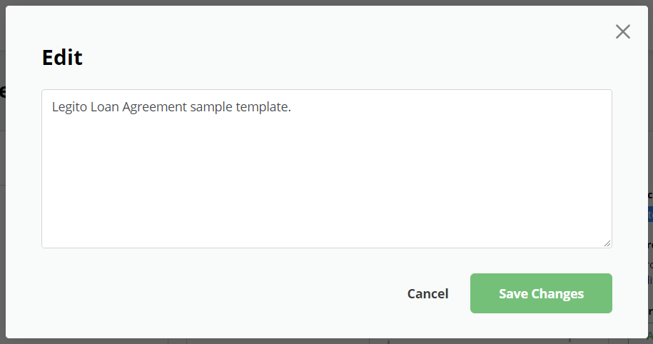The width and height of the screenshot is (653, 344).
Task: Click the dimmed backdrop above the dialog
Action: tap(327, 3)
